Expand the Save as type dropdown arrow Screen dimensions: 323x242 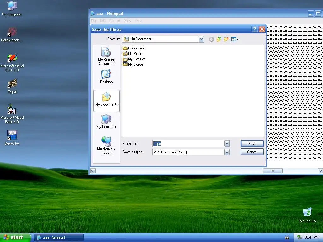(x=227, y=152)
